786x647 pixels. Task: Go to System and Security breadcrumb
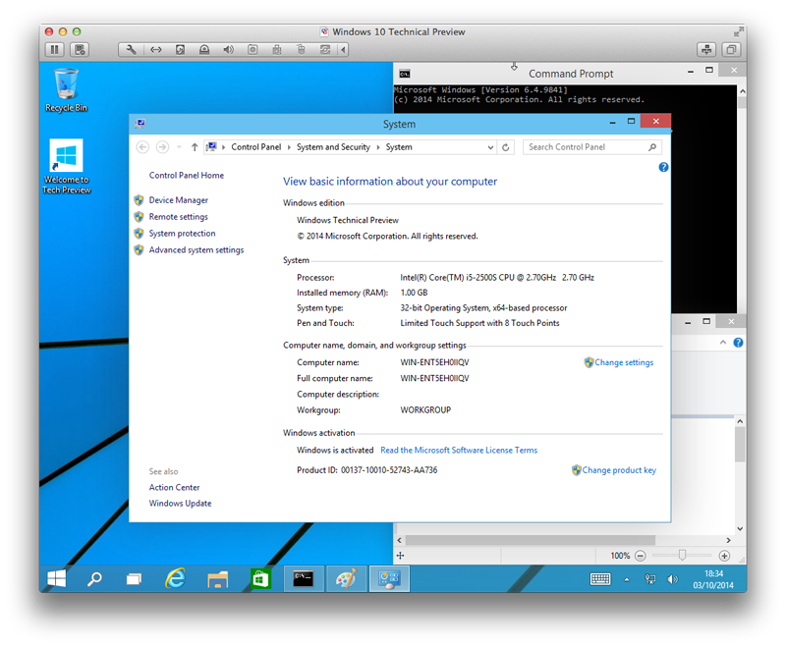pyautogui.click(x=333, y=147)
